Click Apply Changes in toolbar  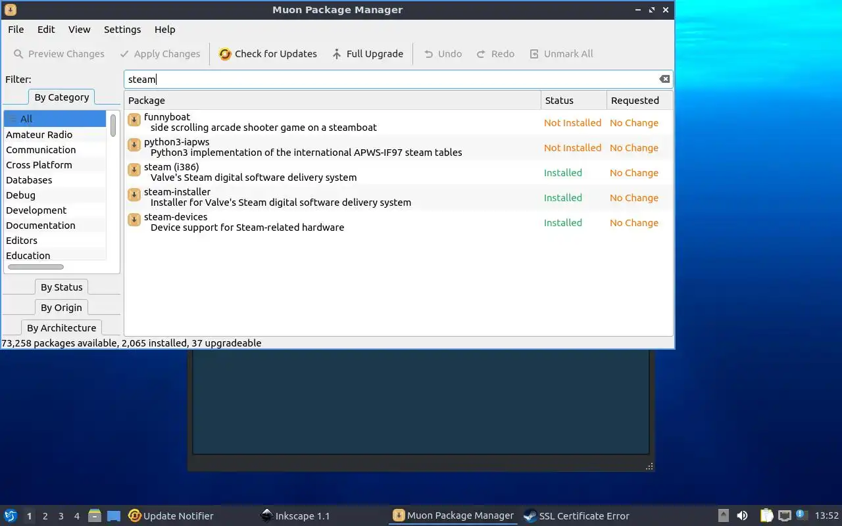[160, 54]
